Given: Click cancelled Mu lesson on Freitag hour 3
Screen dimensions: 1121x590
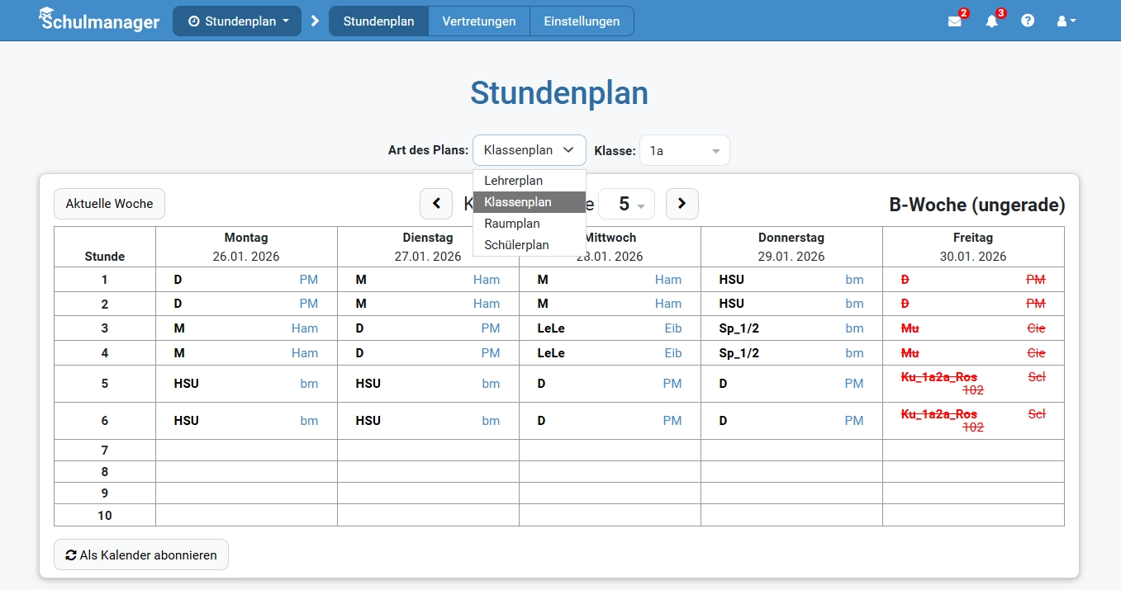Looking at the screenshot, I should pos(910,328).
